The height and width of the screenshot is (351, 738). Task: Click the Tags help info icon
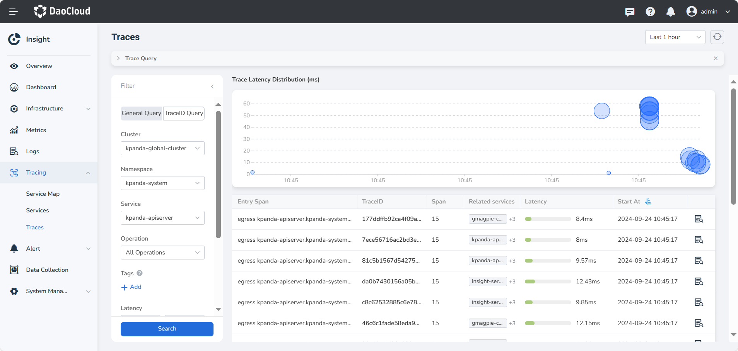tap(140, 273)
